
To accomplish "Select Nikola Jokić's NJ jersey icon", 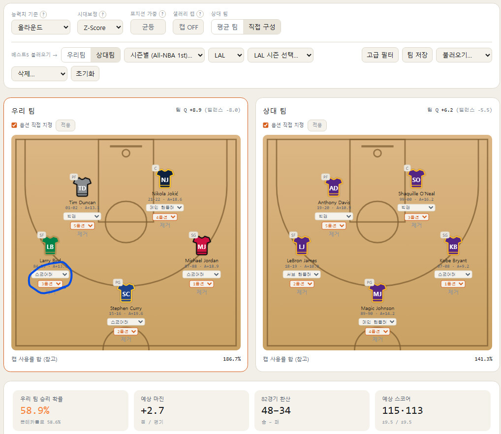I will [165, 179].
